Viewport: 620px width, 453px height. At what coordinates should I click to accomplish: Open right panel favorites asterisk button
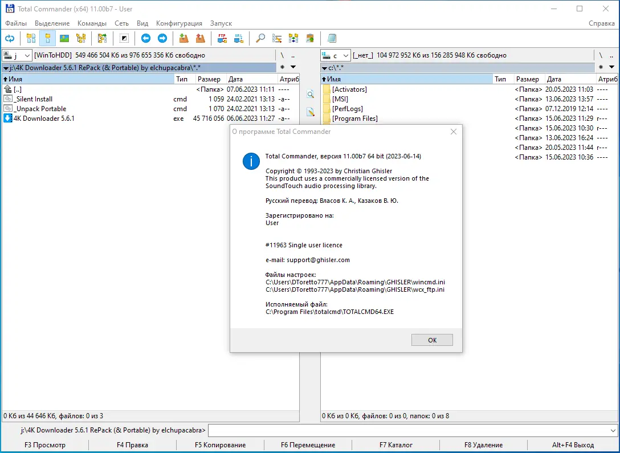[x=601, y=67]
